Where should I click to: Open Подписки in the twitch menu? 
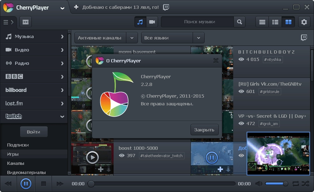[18, 145]
